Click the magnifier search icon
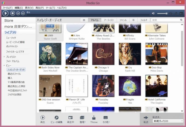Screen dimensions: 186x127 tap(181, 20)
